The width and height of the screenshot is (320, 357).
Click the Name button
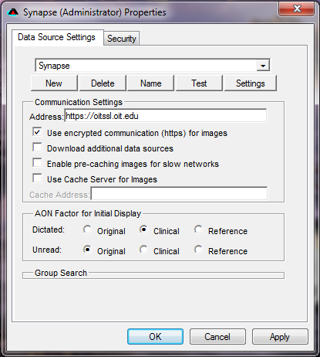pos(151,83)
